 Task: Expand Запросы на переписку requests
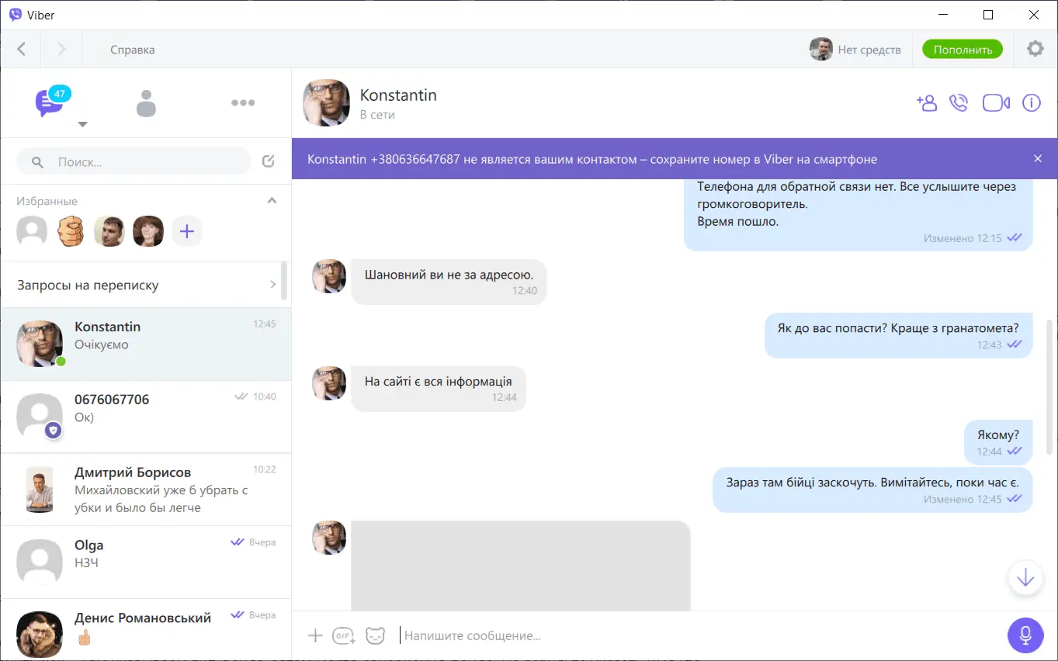(272, 285)
